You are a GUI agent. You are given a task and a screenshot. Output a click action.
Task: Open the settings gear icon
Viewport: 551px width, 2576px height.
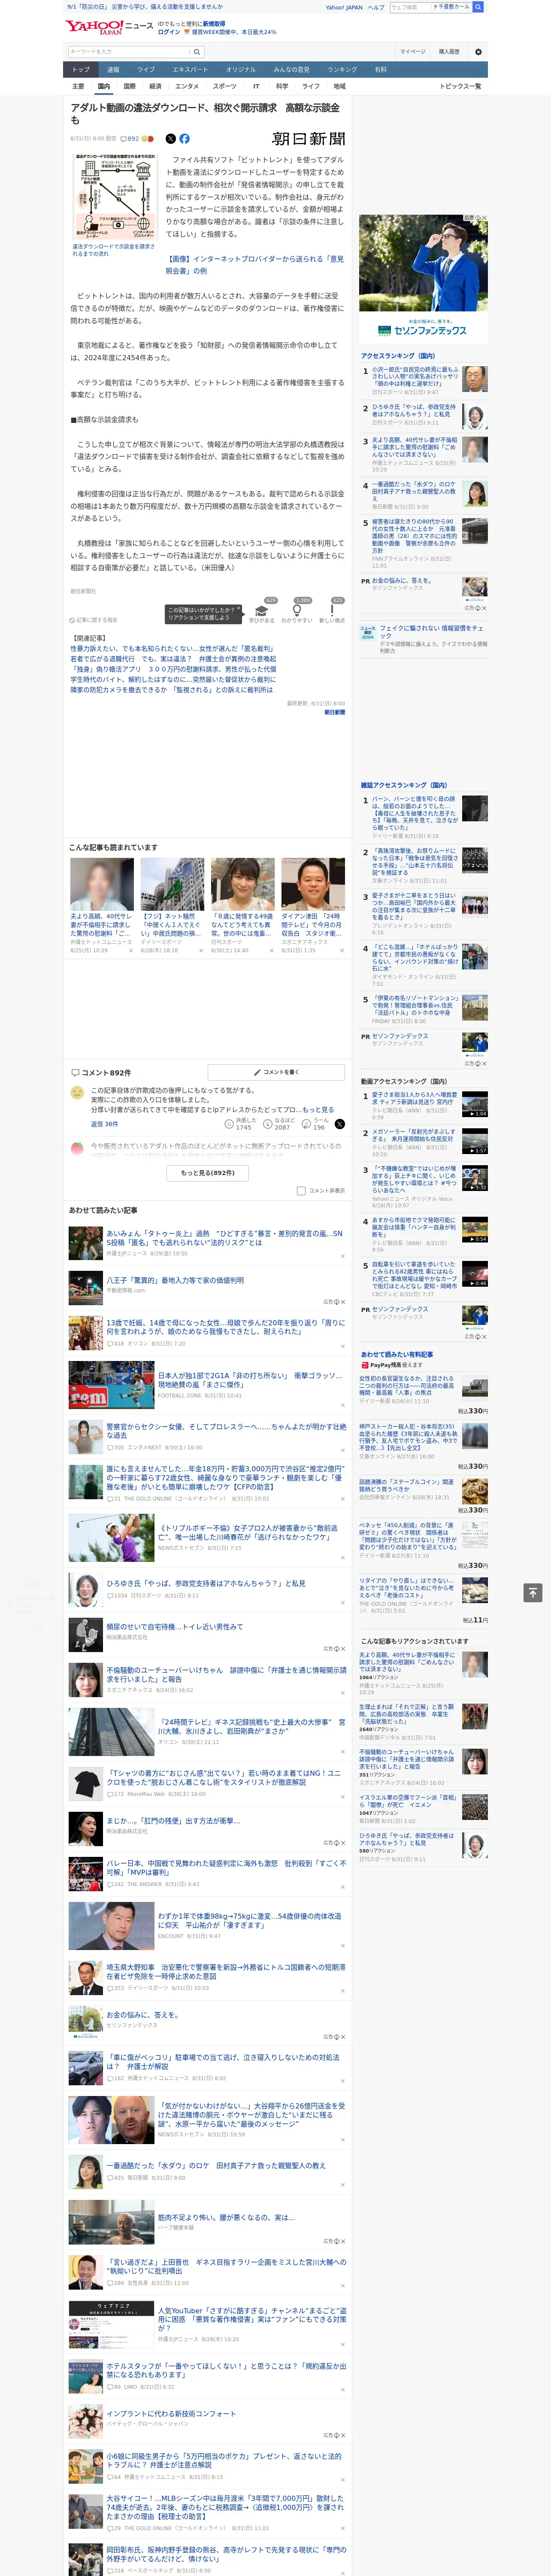pos(478,52)
